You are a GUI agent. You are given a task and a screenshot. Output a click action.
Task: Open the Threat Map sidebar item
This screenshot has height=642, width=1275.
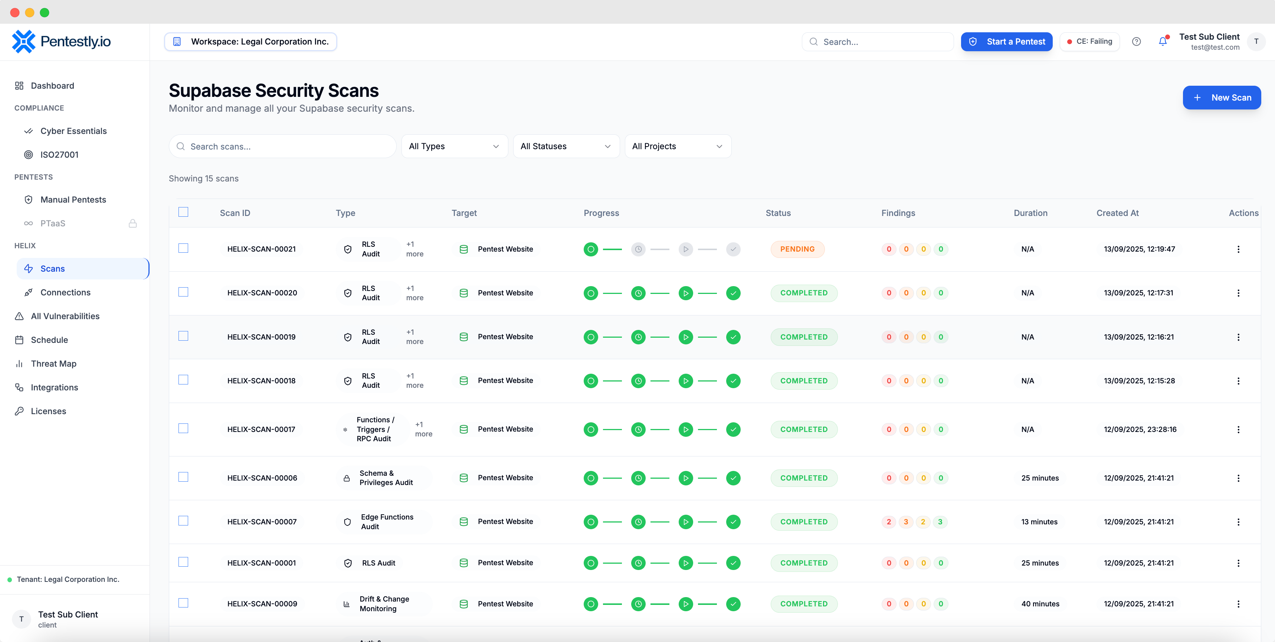[53, 364]
